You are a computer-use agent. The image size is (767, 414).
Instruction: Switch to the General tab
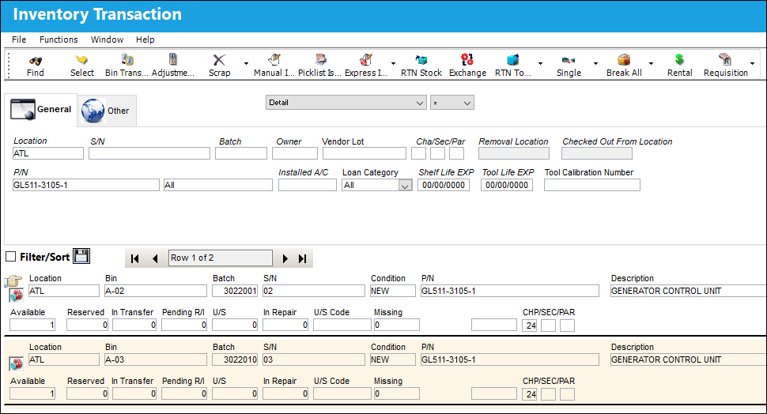41,110
